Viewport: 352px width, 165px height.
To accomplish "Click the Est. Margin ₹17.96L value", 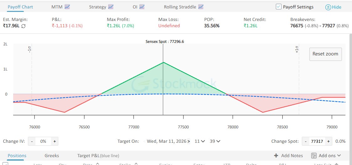I will tap(11, 26).
